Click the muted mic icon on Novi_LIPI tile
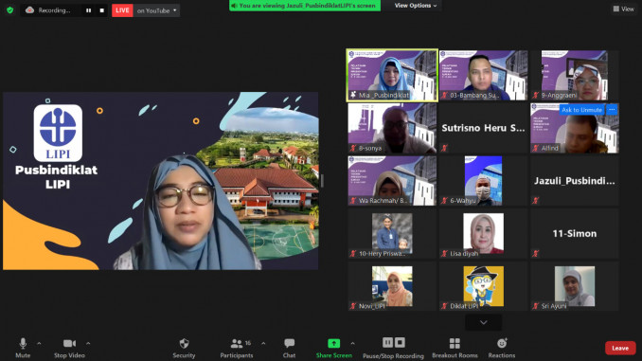The image size is (642, 361). pyautogui.click(x=353, y=306)
